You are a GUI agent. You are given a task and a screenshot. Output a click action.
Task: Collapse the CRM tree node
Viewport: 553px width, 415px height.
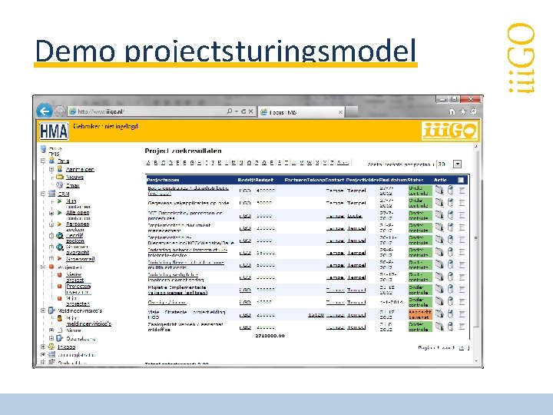click(43, 194)
